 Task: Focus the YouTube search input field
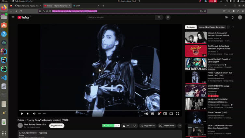click(121, 17)
